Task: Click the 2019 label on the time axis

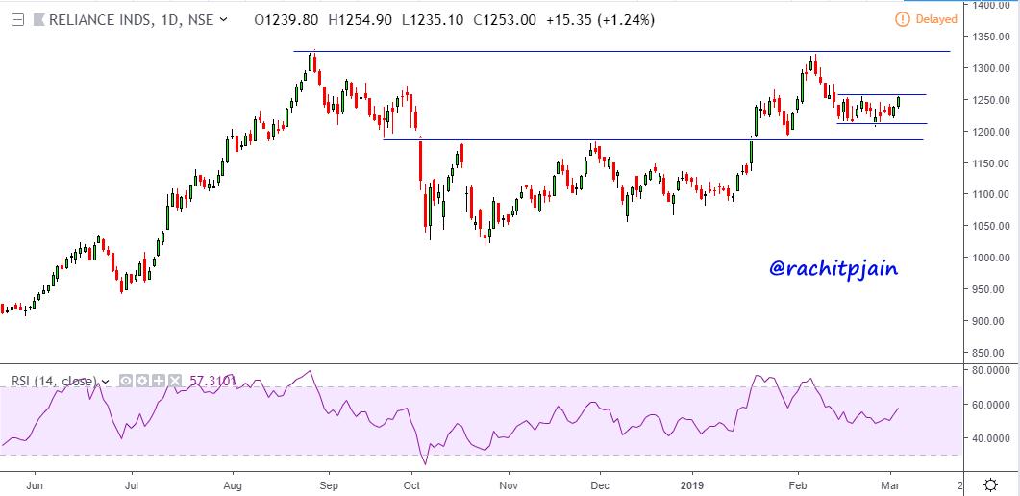Action: 693,485
